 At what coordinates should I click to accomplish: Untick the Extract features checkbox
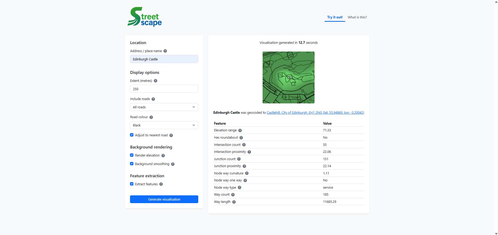point(132,184)
